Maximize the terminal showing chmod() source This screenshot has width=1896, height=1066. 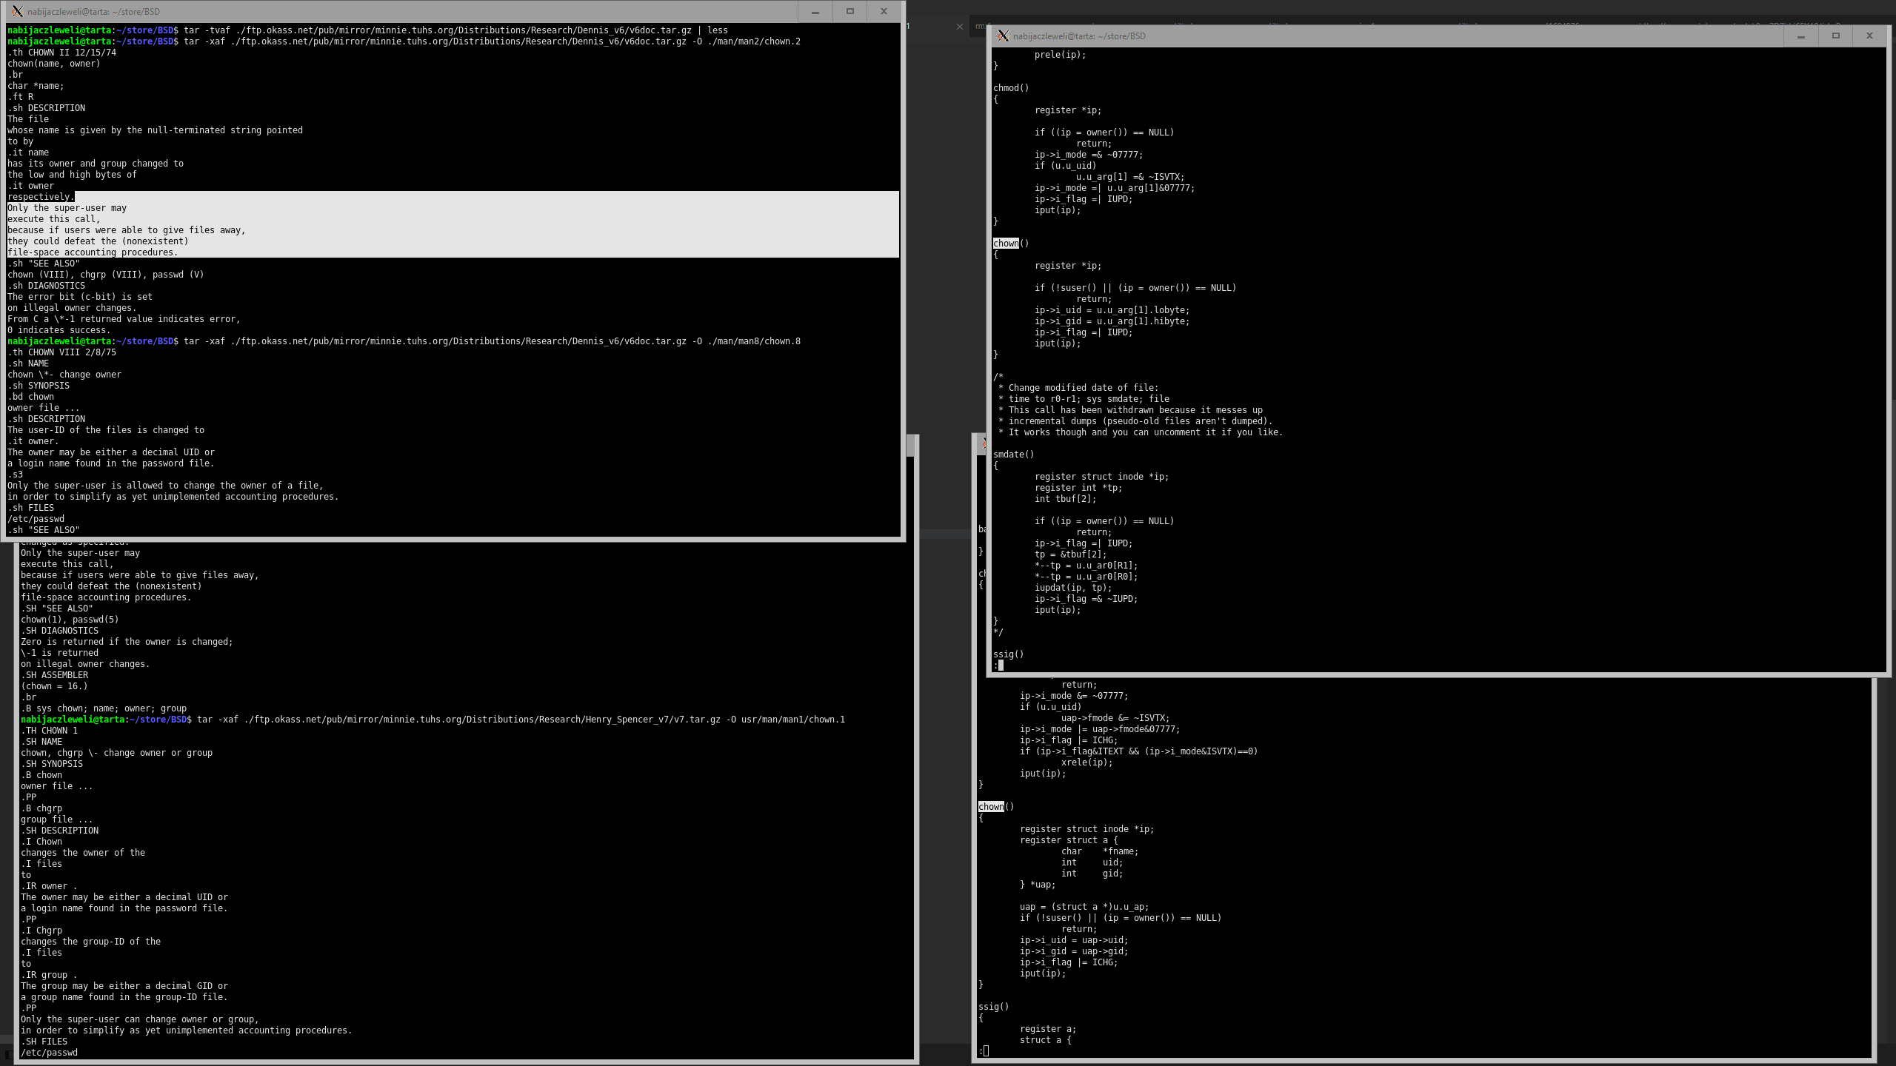1835,36
